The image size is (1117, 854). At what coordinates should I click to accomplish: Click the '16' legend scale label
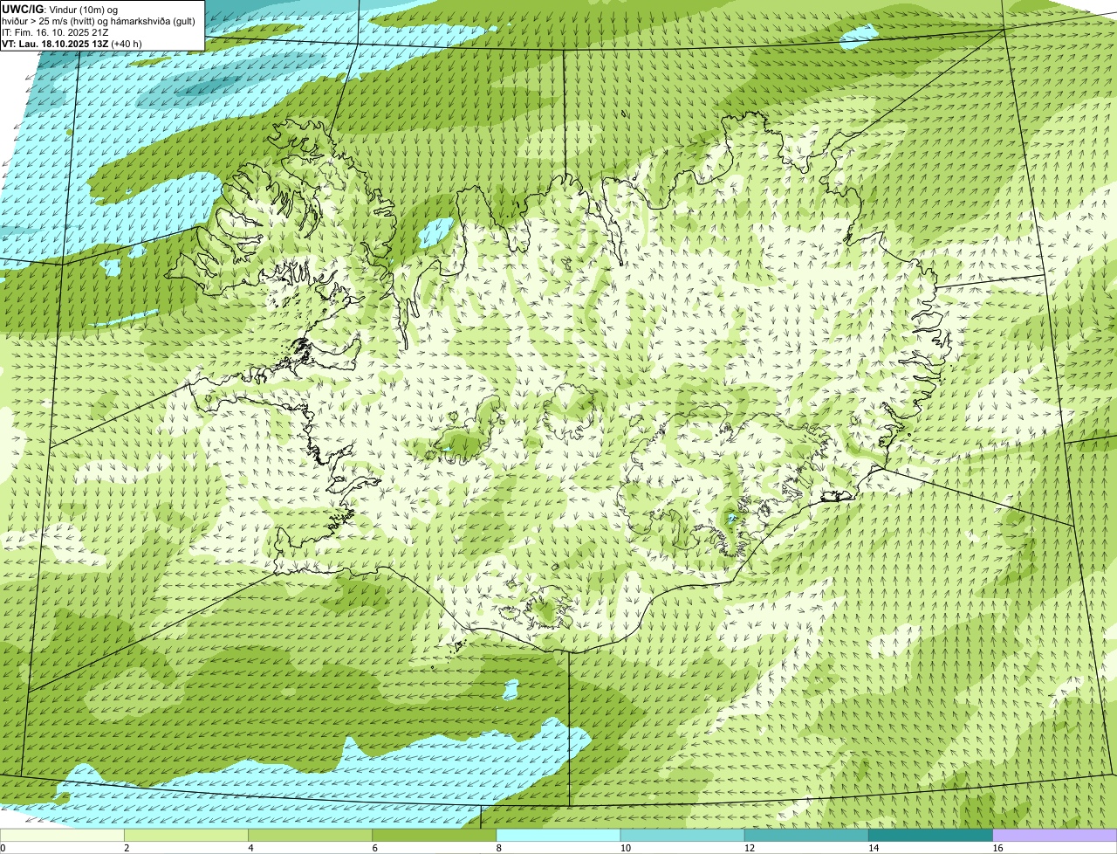[997, 848]
